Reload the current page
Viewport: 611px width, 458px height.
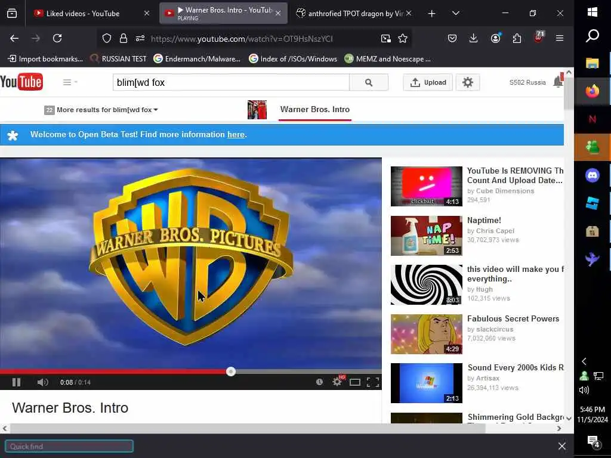pos(57,38)
